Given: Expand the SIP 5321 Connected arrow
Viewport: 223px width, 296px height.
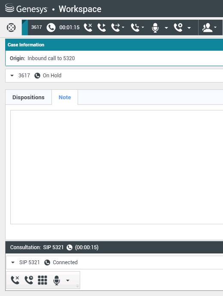Looking at the screenshot, I should (x=13, y=262).
